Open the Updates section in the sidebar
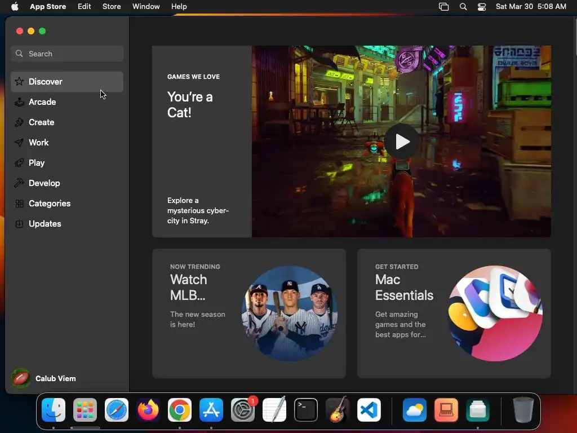Screen dimensions: 577x433 tap(67, 223)
